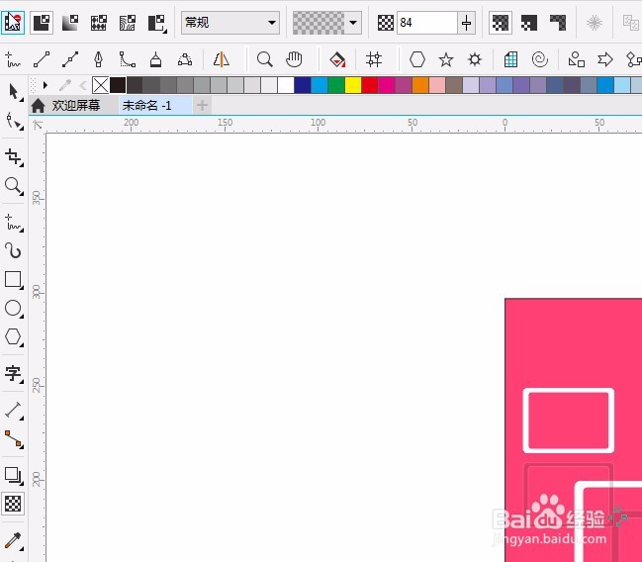Apply transparency to Outline only
The height and width of the screenshot is (562, 642).
point(558,23)
